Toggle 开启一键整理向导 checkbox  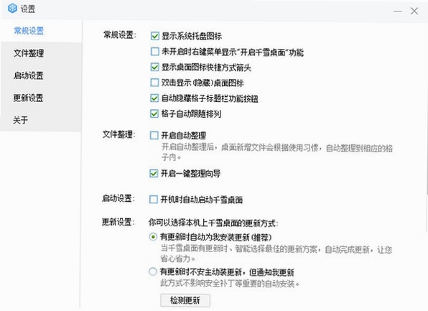(x=154, y=173)
